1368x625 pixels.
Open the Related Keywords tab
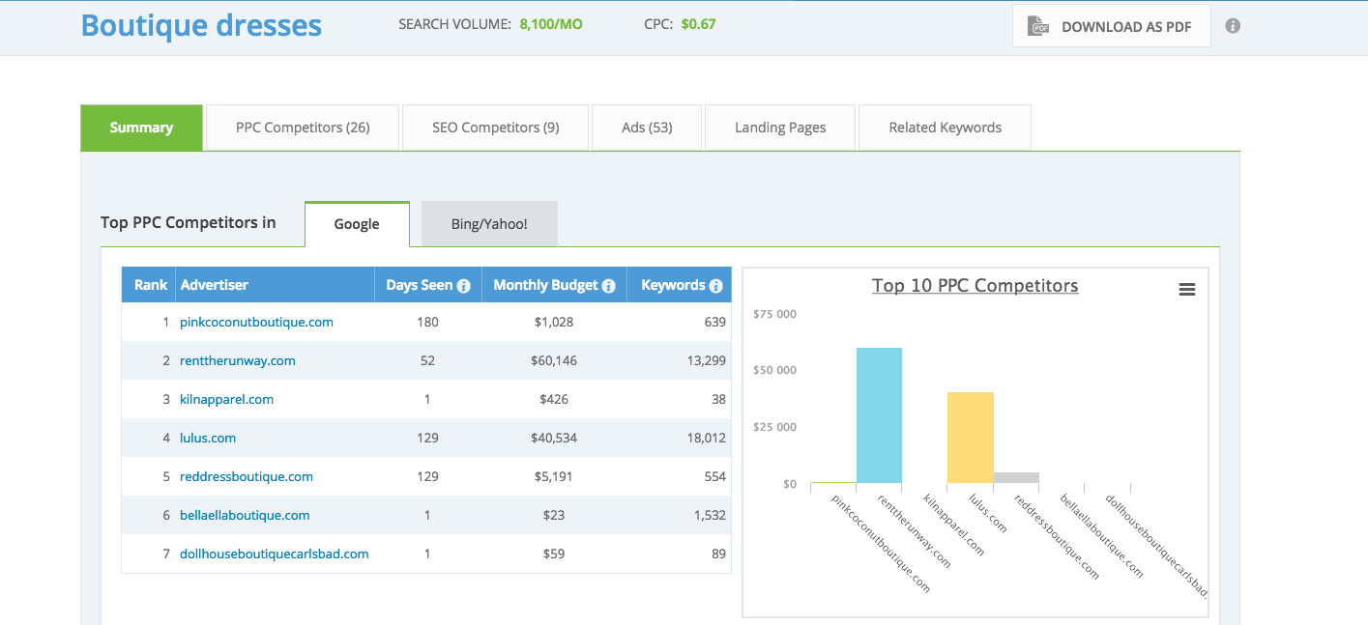coord(945,128)
